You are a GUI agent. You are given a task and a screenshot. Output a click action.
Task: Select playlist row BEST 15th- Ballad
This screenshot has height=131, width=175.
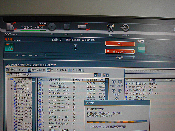pos(71,90)
